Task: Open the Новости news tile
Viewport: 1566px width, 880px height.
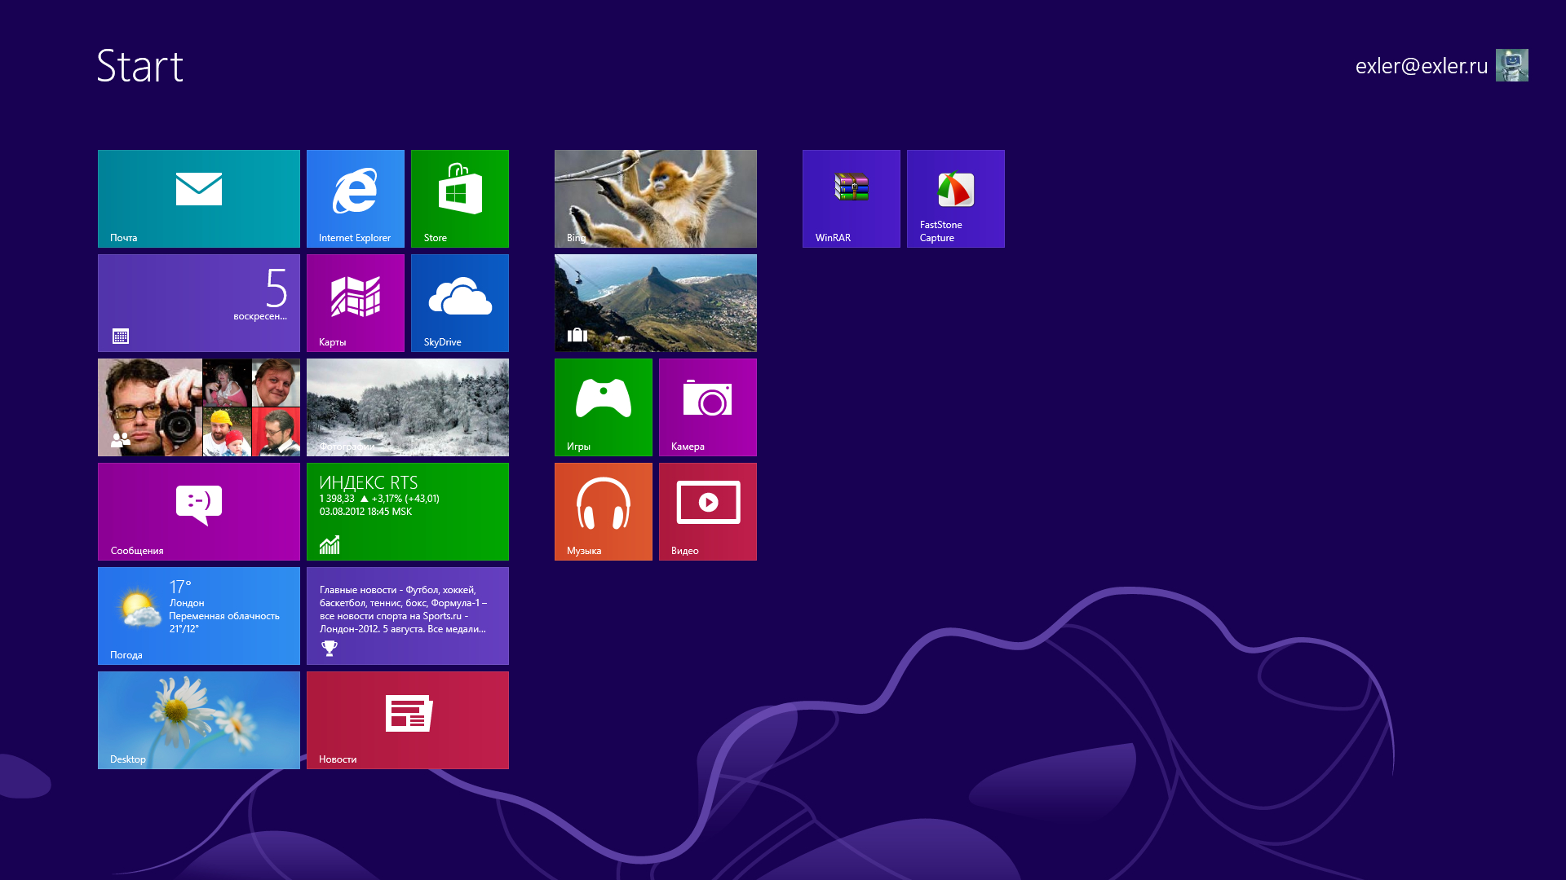Action: (407, 719)
